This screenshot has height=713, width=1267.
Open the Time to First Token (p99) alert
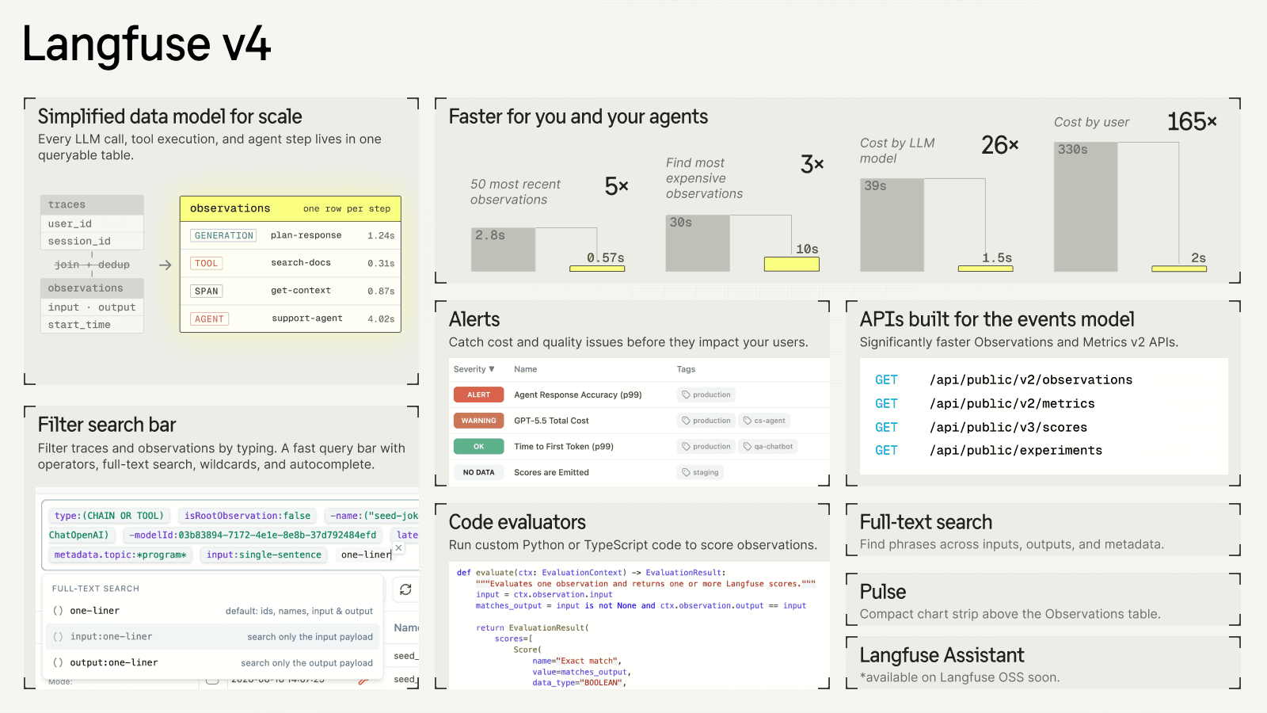[x=564, y=447]
